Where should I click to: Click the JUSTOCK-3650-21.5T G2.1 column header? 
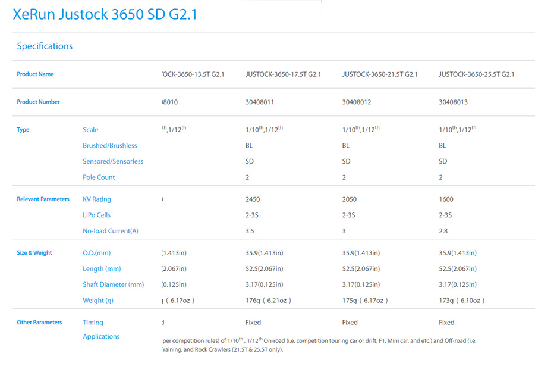click(x=380, y=74)
